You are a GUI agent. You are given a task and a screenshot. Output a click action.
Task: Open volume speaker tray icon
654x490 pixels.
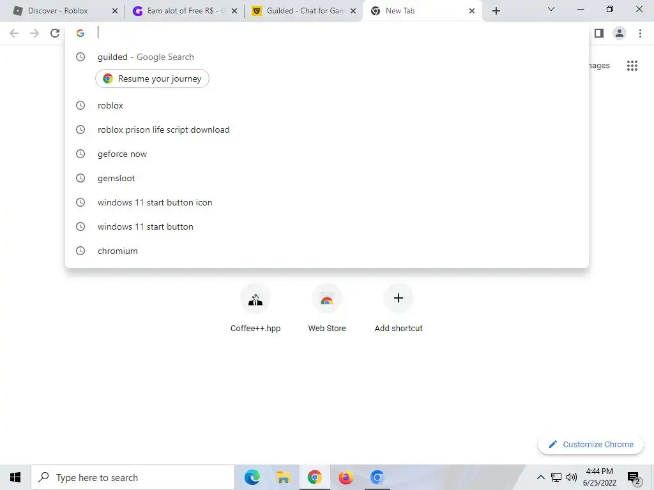point(572,477)
